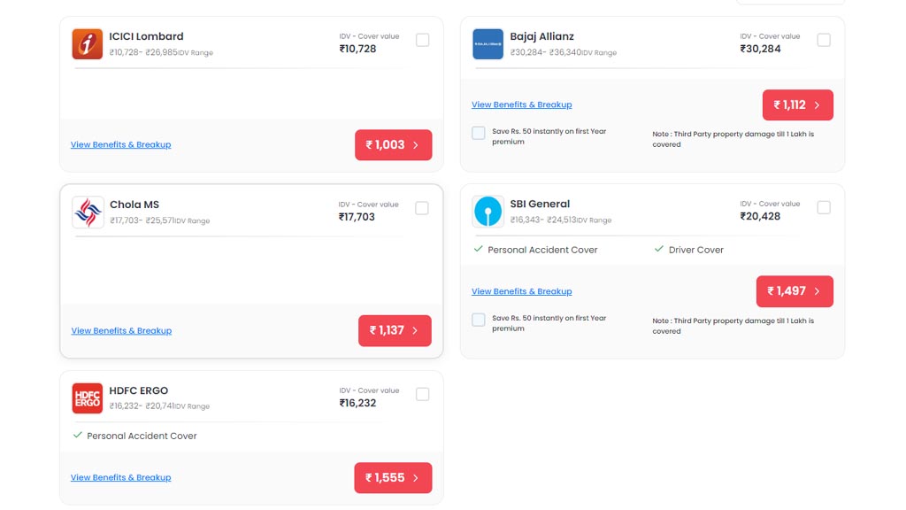Image resolution: width=906 pixels, height=510 pixels.
Task: Buy ICICI Lombard plan at ₹1,003
Action: pos(394,144)
